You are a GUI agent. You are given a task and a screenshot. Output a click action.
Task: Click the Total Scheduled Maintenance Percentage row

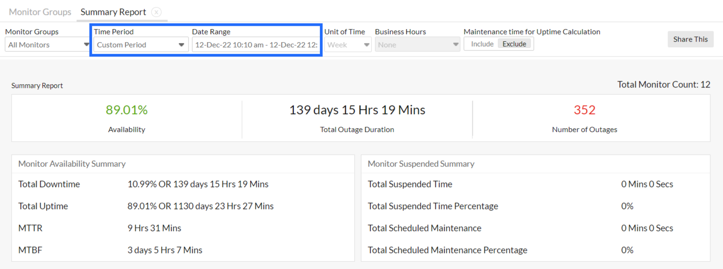point(447,250)
